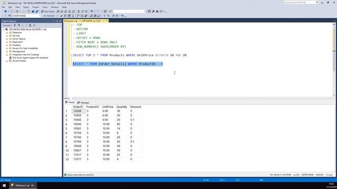337x189 pixels.
Task: Open the Connect dropdown in Object Explorer
Action: (7, 25)
